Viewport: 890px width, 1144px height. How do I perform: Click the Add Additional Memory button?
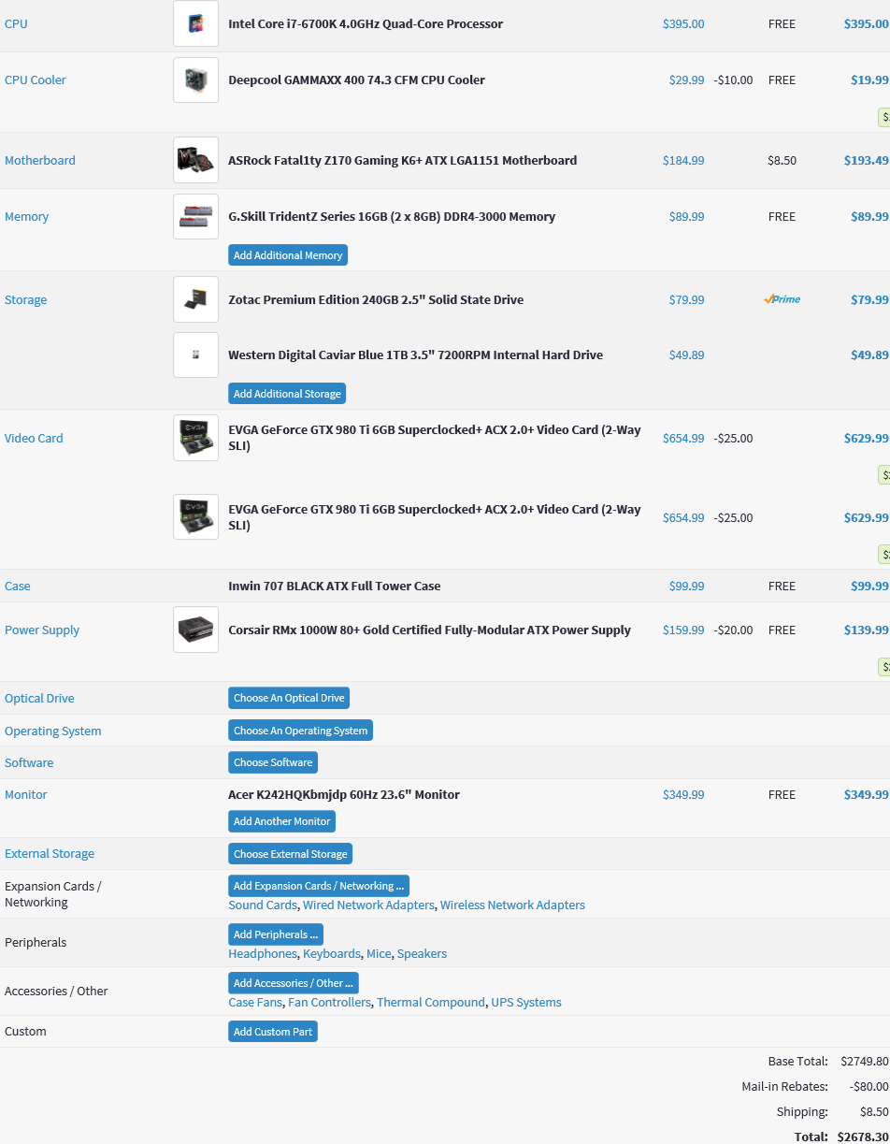(288, 255)
